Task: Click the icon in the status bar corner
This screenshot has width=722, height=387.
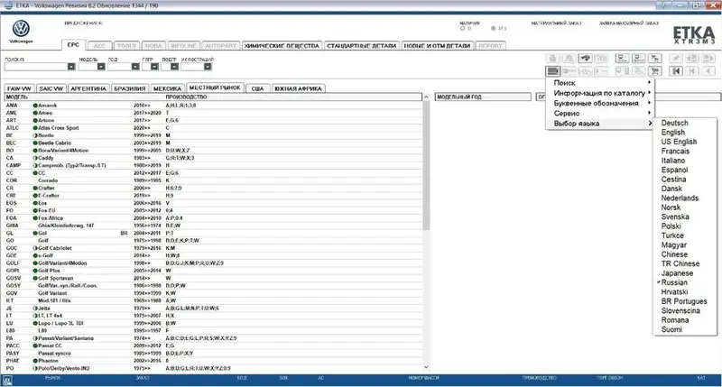Action: point(7,381)
